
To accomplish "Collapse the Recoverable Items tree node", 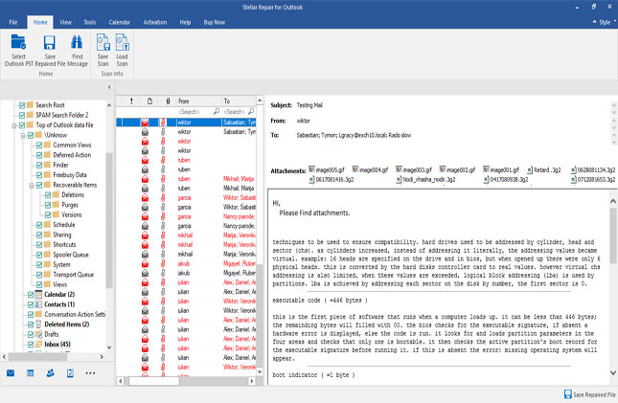I will point(32,185).
